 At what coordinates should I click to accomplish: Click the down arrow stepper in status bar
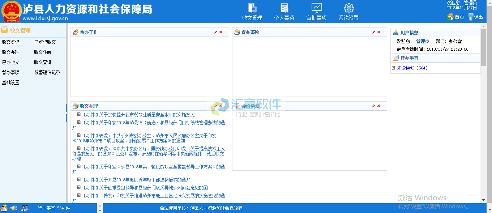(x=100, y=210)
